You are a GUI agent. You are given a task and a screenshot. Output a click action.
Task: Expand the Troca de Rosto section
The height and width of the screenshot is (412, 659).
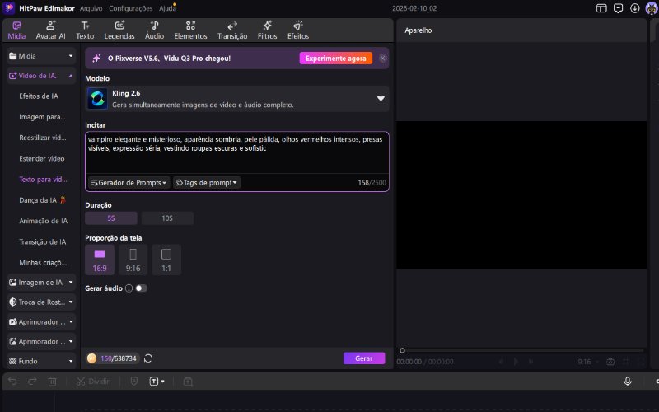coord(41,302)
